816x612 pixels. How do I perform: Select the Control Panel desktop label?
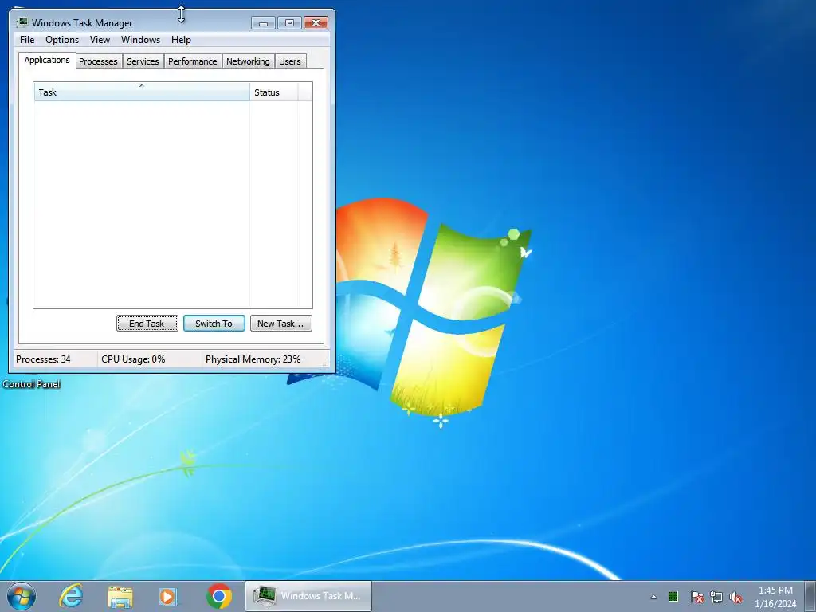click(32, 384)
